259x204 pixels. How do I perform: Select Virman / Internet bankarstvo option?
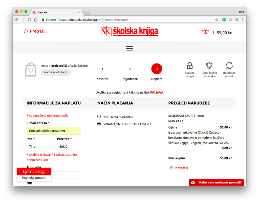[x=99, y=124]
